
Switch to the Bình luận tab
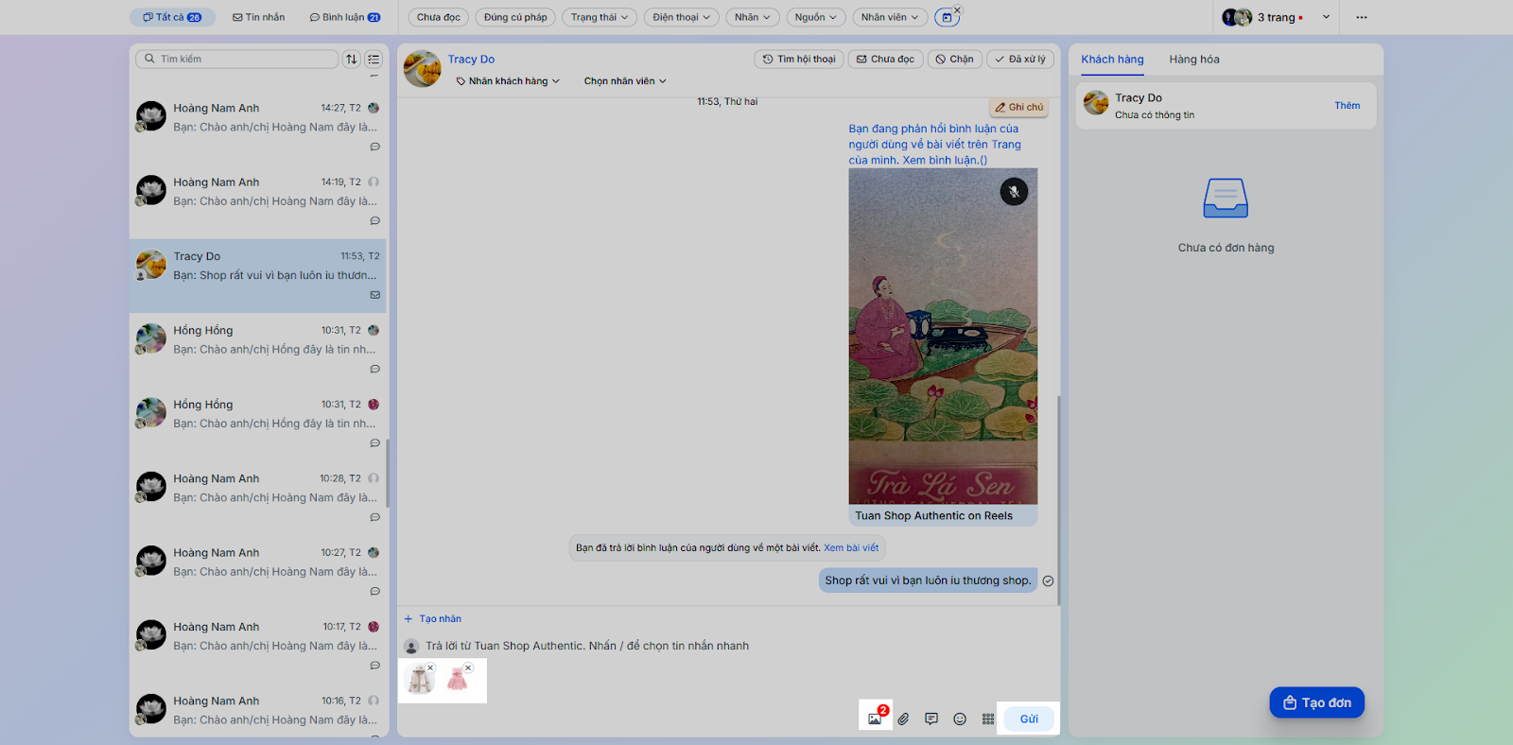tap(345, 17)
